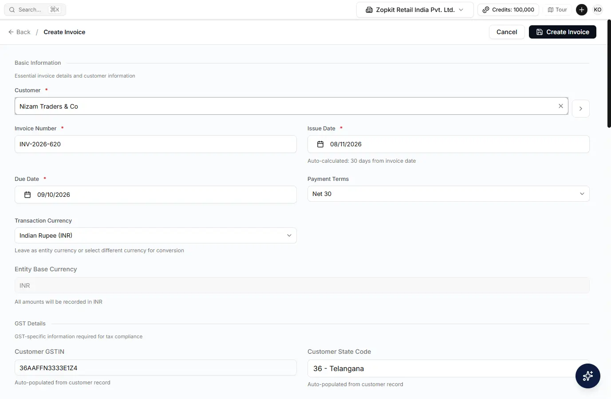Click the Issue Date field 08/11/2026

click(x=448, y=144)
